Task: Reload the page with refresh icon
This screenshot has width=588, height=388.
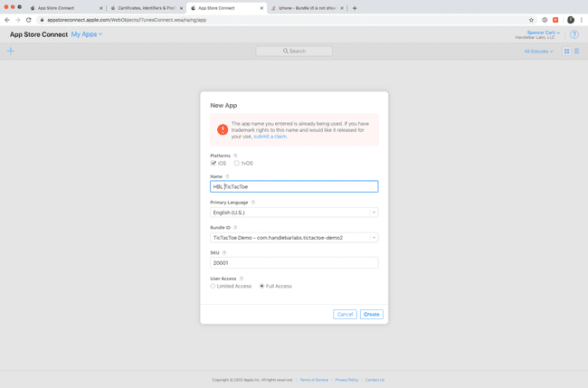Action: [x=29, y=20]
